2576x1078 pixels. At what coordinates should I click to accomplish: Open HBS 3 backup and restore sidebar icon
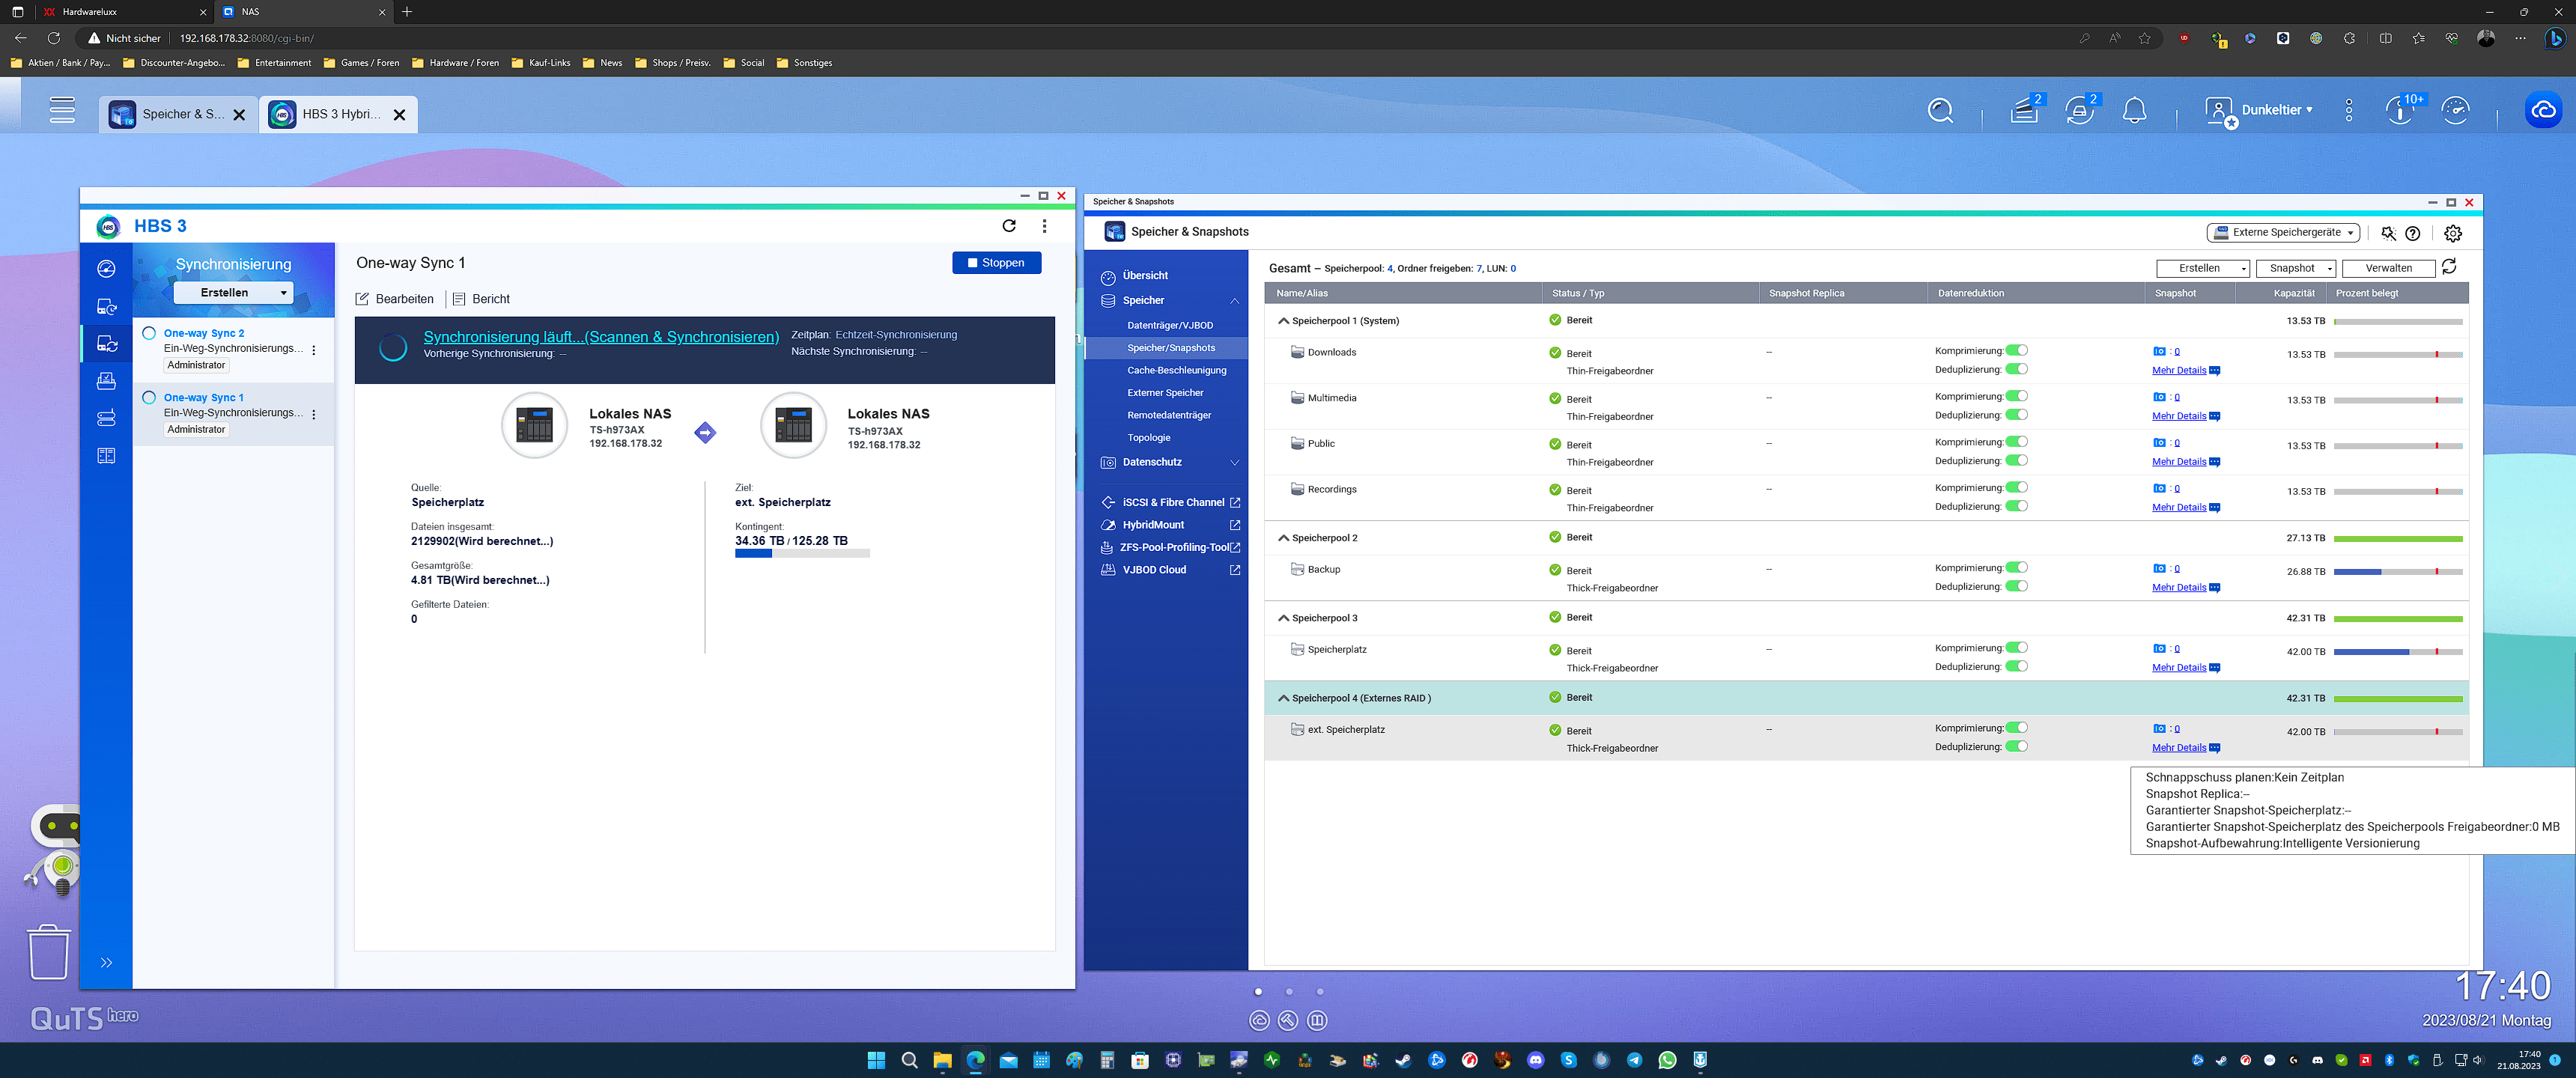coord(106,307)
